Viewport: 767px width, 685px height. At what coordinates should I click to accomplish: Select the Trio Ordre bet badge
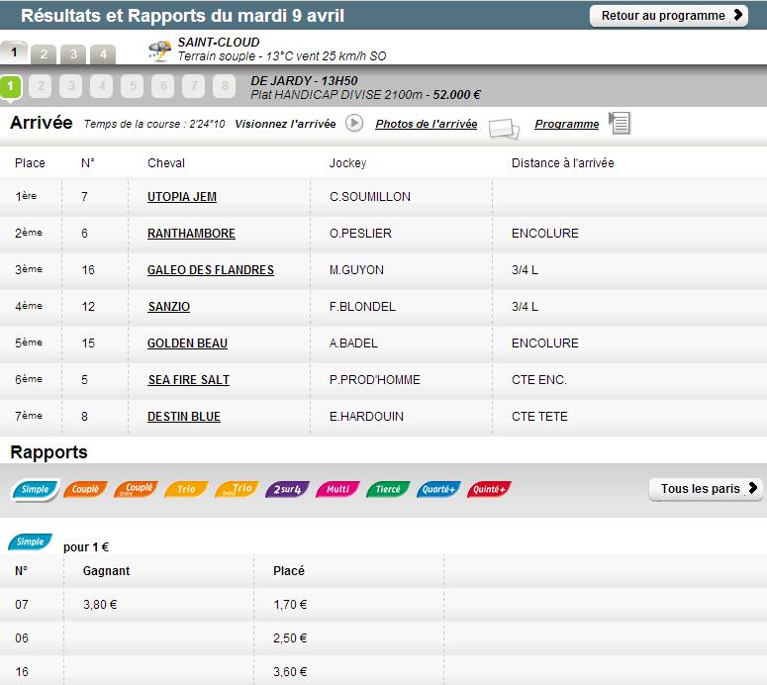(237, 489)
